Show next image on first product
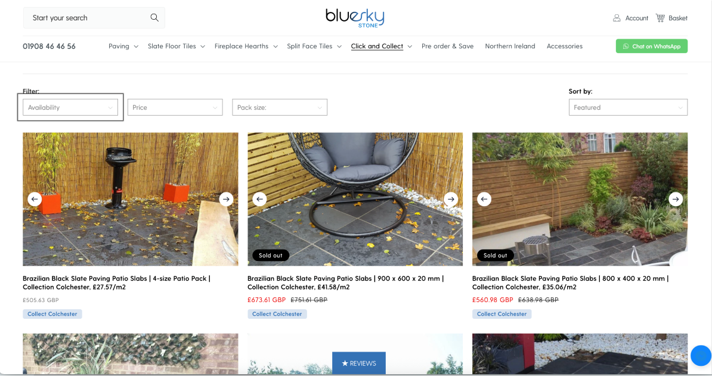Viewport: 712px width, 376px height. pos(226,199)
